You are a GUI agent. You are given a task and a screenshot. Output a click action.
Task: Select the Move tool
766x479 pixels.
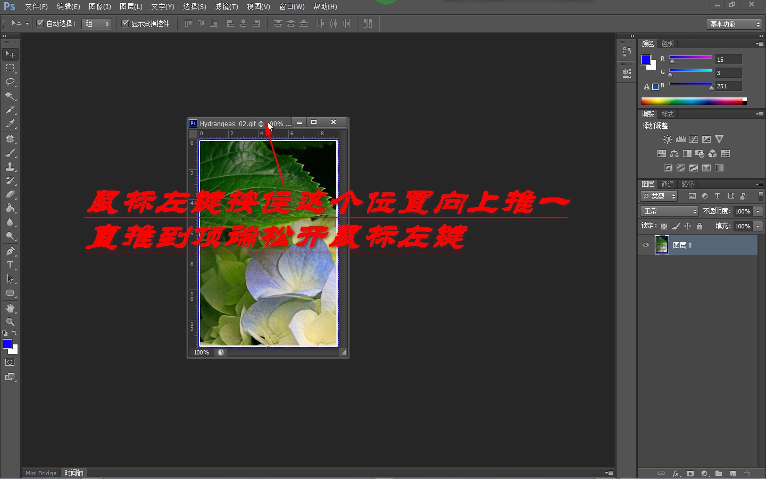11,54
